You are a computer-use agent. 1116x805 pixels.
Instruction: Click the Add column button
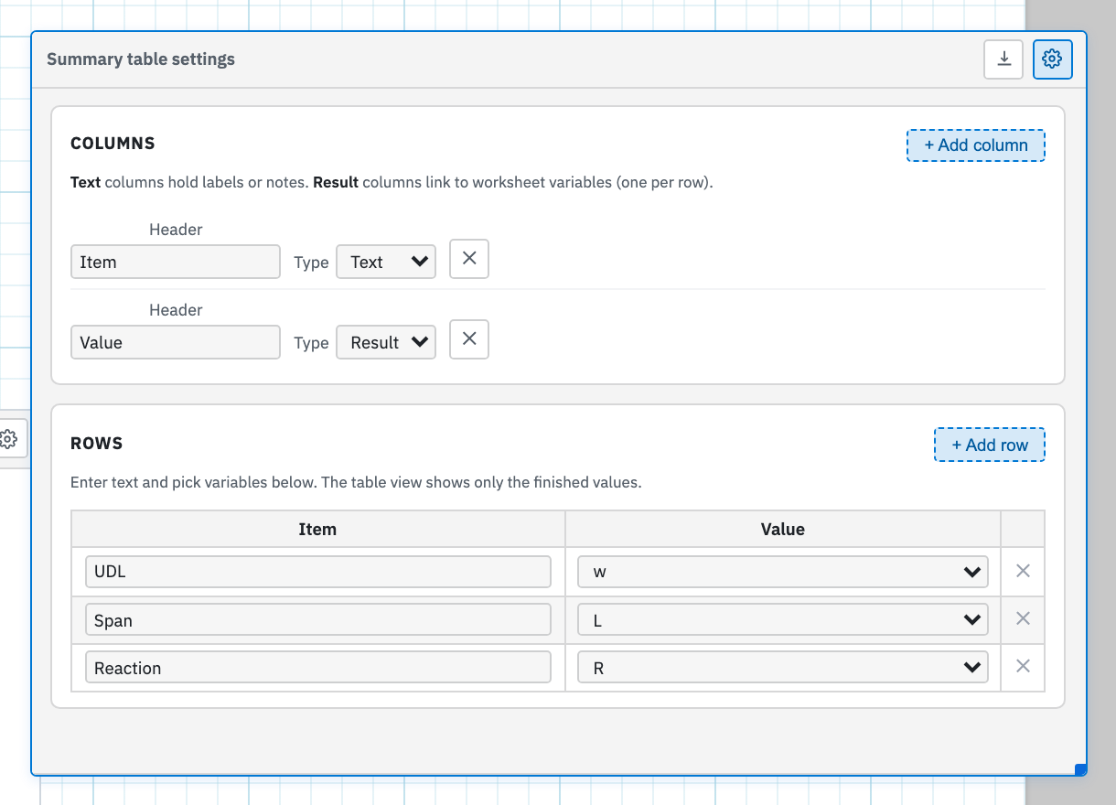pyautogui.click(x=976, y=145)
